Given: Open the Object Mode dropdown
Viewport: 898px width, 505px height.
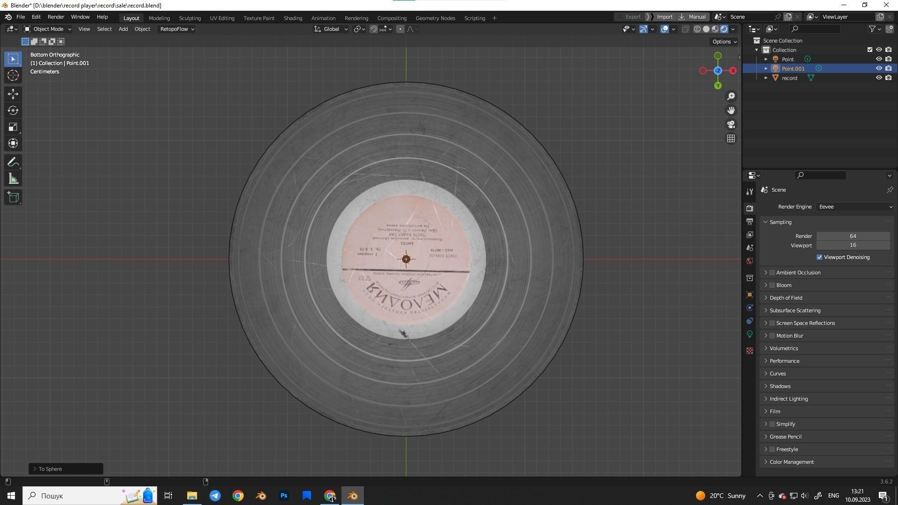Looking at the screenshot, I should point(48,29).
